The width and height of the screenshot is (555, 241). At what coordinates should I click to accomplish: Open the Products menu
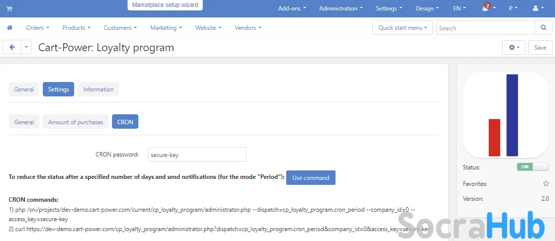pyautogui.click(x=77, y=27)
